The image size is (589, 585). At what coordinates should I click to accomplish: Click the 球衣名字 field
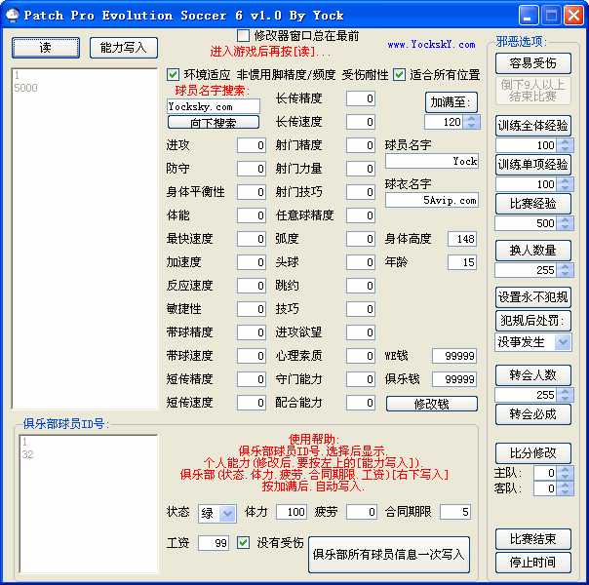[432, 200]
